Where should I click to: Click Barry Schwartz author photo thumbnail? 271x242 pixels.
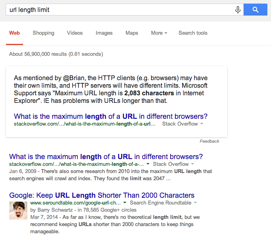click(18, 211)
